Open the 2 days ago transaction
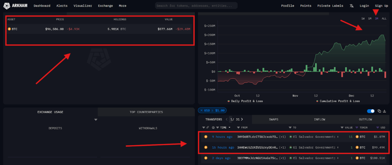Screen dimensions: 392x165 [x=221, y=158]
